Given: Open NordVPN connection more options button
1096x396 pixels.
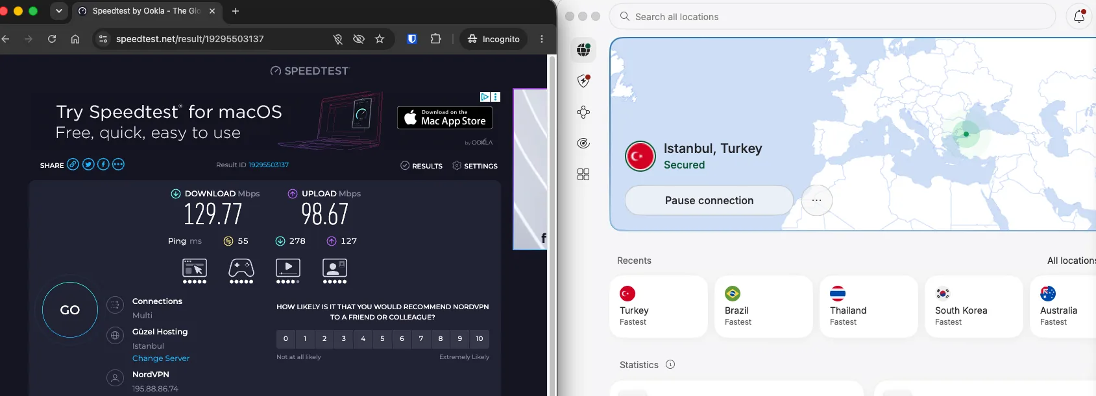Looking at the screenshot, I should 817,200.
